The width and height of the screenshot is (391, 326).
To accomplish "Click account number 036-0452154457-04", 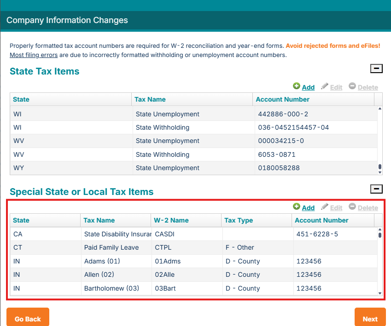I will pos(293,127).
